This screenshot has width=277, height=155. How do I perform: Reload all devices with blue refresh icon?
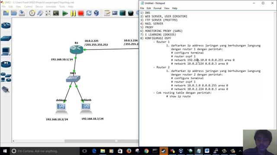pos(89,13)
